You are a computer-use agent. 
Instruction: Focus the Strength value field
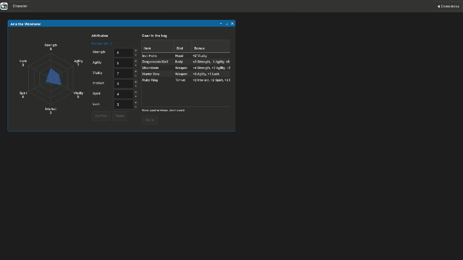click(x=124, y=53)
